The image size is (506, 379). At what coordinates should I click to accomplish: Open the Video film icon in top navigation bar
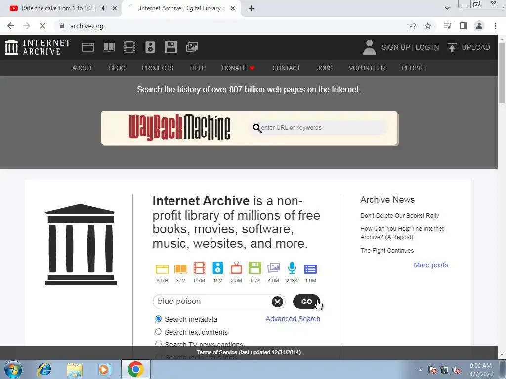(x=129, y=47)
